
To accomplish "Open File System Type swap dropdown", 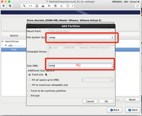I will point(81,37).
